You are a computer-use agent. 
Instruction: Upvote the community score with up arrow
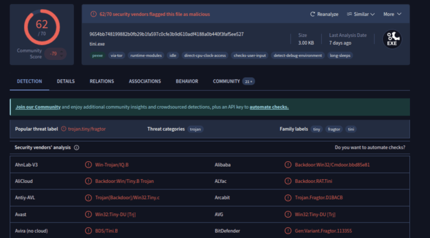[62, 52]
